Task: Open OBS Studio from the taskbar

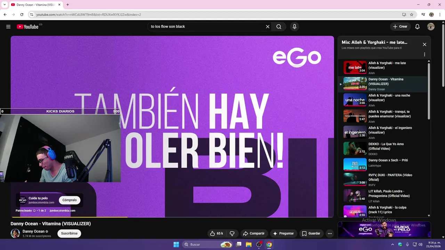Action: click(259, 244)
